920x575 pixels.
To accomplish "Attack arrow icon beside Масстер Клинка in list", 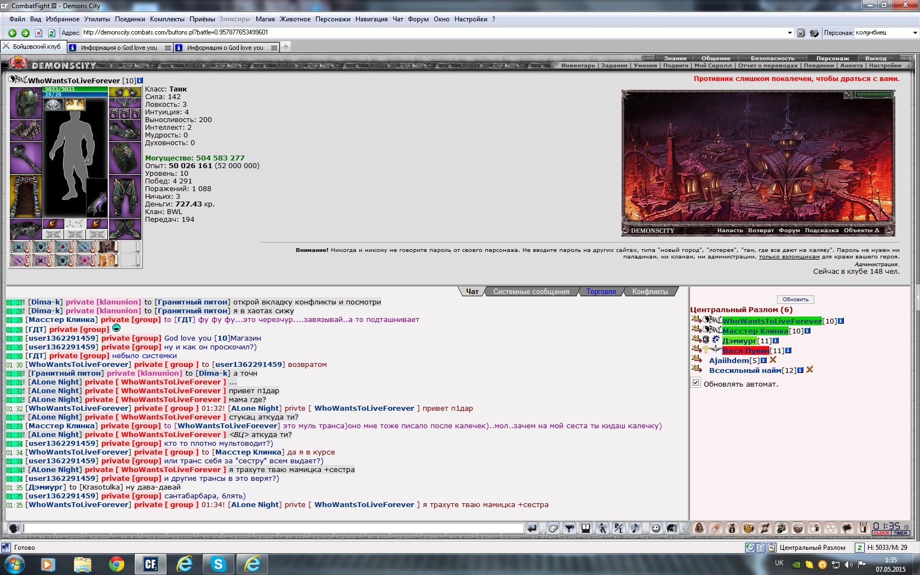I will 696,330.
